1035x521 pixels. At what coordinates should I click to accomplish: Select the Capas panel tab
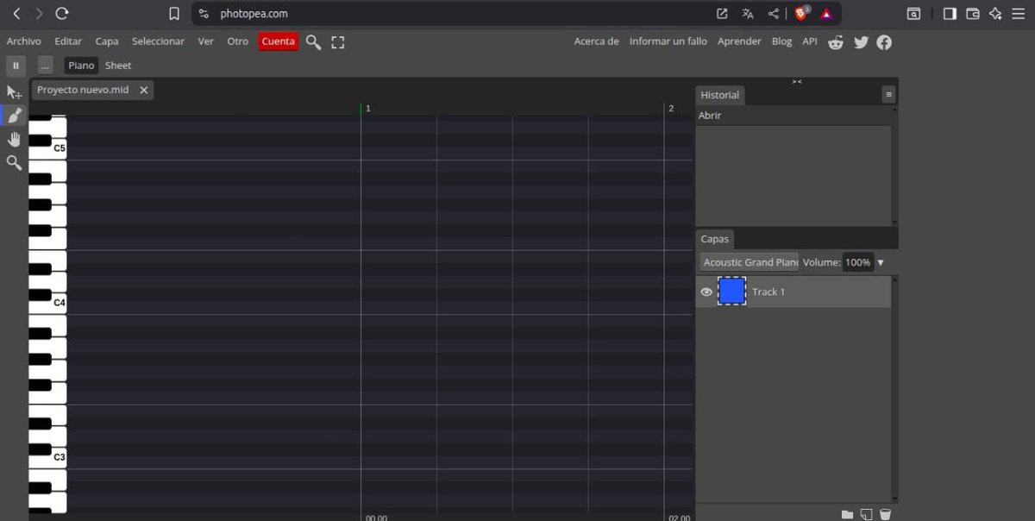[714, 239]
